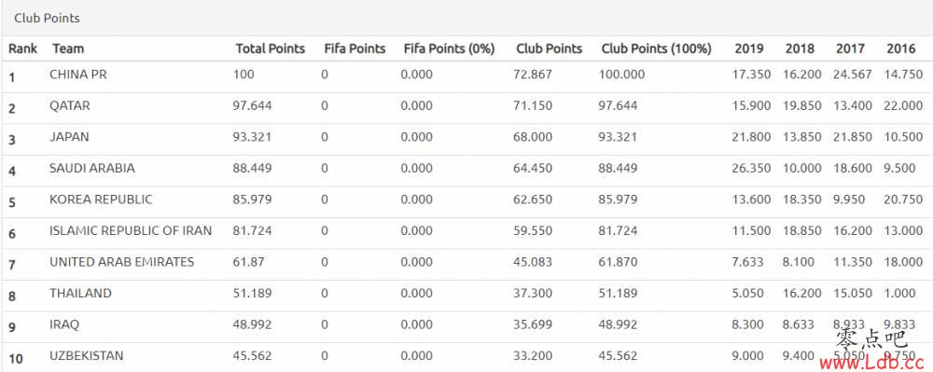Select the 2017 column header
The image size is (933, 372).
(x=850, y=48)
